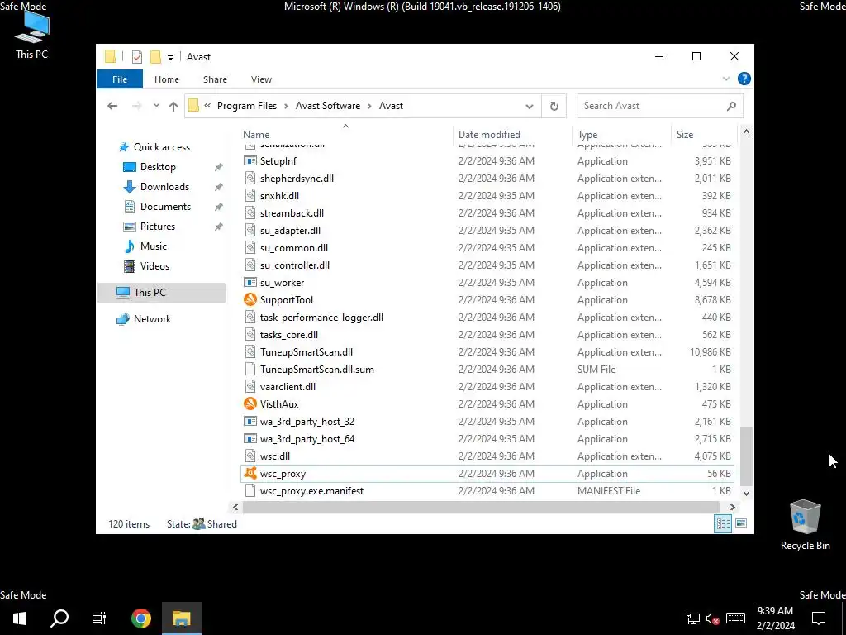Open Google Chrome from the taskbar
Screen dimensions: 846x635
click(141, 618)
